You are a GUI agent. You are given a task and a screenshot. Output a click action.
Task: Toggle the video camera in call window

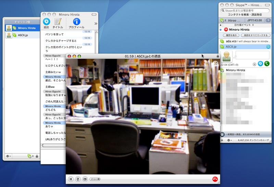[85, 179]
